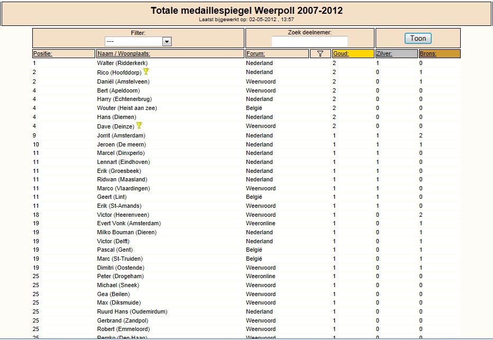Screen dimensions: 493x340
Task: Click the name Michael (Sneek)
Action: tap(118, 285)
